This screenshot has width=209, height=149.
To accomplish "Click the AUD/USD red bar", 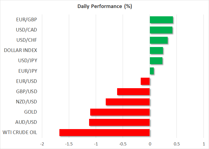I will click(x=119, y=122).
